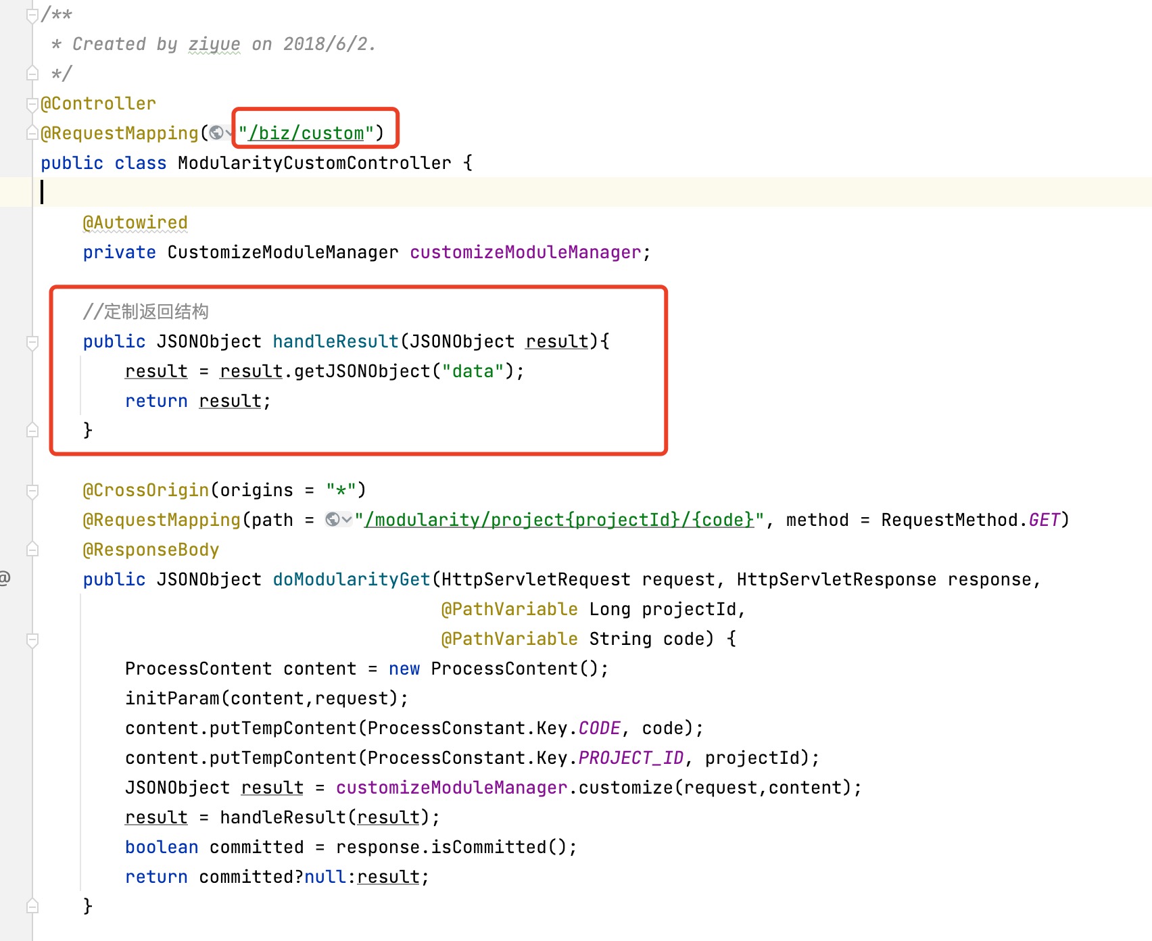1152x941 pixels.
Task: Click the method name "doModularityGet"
Action: click(352, 579)
